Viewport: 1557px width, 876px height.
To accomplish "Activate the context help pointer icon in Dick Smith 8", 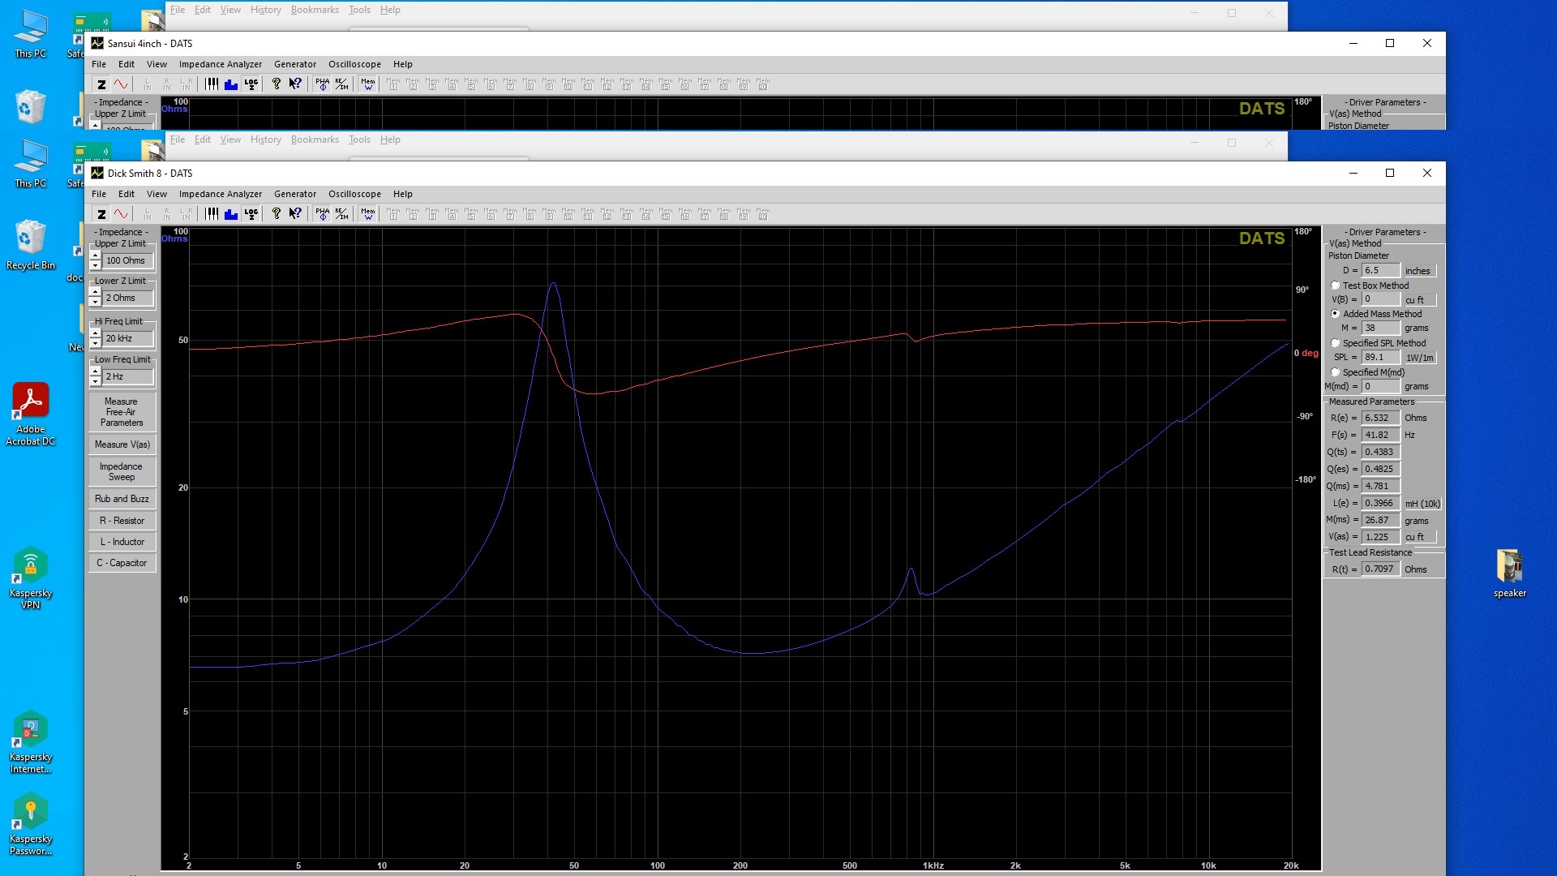I will point(296,214).
